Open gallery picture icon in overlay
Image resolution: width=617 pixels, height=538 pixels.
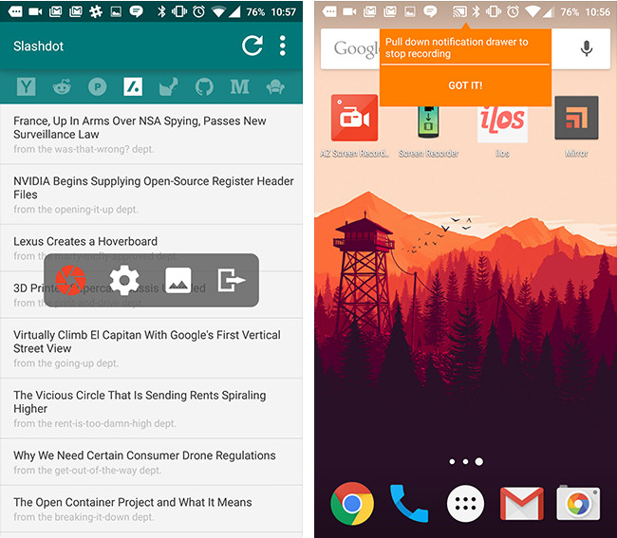[178, 280]
